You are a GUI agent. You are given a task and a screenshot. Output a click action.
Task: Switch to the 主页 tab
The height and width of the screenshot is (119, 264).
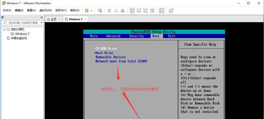54,19
